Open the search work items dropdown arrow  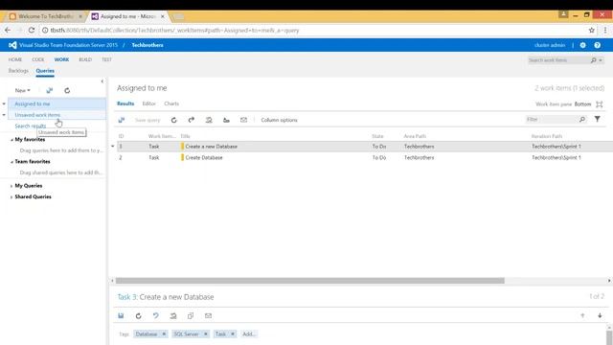click(601, 60)
